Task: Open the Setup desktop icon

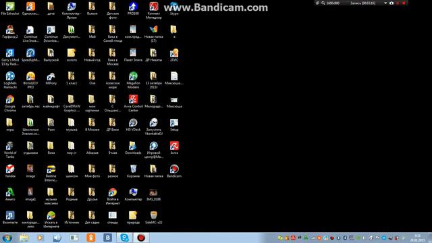Action: [x=174, y=125]
